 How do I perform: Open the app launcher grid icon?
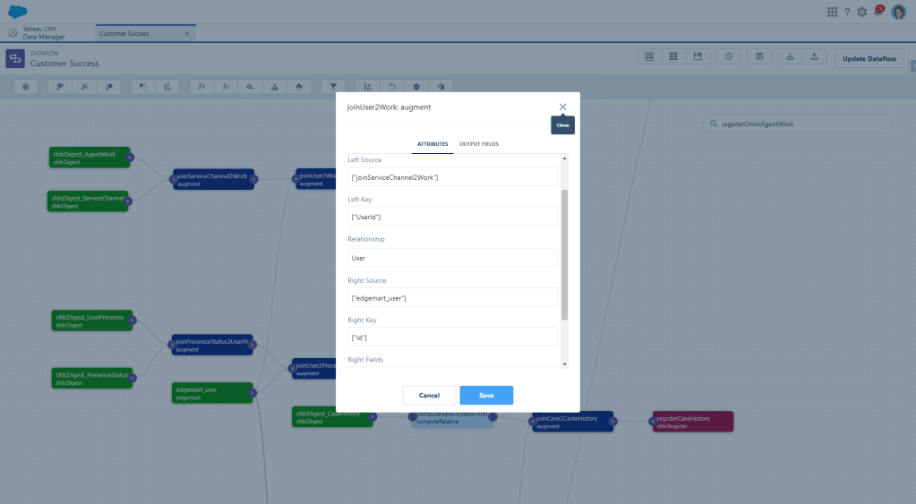(x=832, y=12)
